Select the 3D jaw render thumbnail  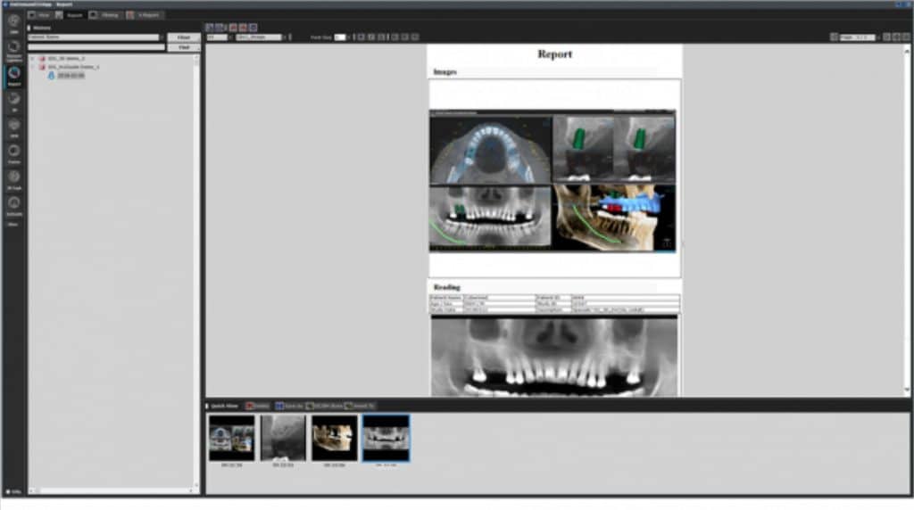[x=334, y=437]
